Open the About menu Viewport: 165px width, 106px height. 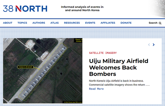[8, 23]
